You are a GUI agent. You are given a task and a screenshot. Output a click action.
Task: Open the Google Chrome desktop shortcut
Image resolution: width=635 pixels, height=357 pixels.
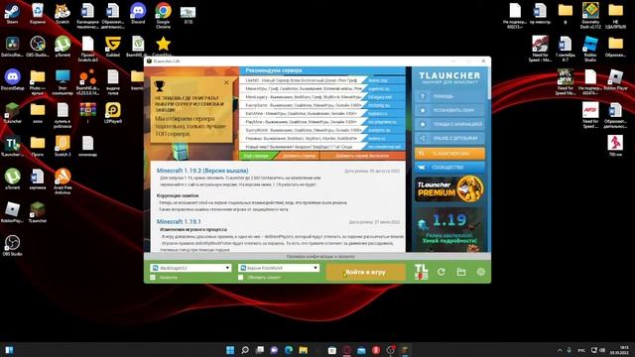(163, 16)
